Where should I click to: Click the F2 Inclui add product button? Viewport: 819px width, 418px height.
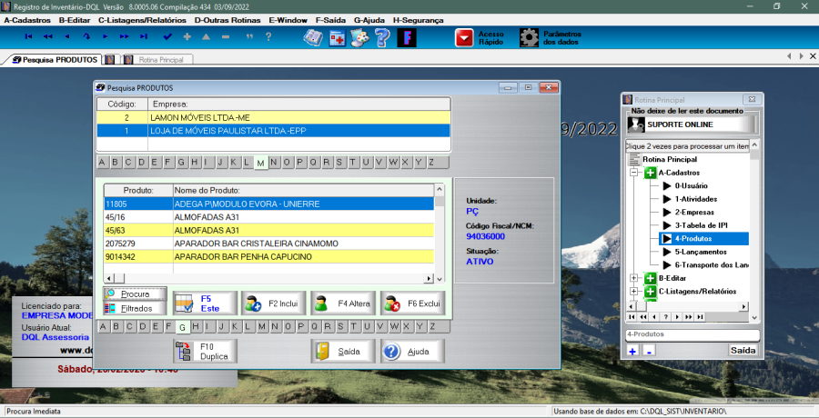[x=272, y=304]
